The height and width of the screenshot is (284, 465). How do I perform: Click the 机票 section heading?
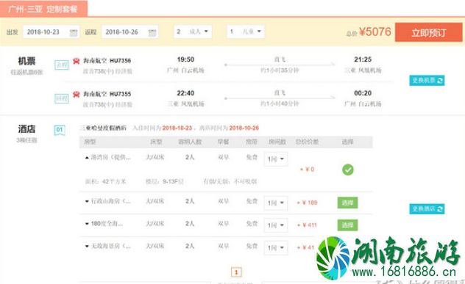[26, 61]
